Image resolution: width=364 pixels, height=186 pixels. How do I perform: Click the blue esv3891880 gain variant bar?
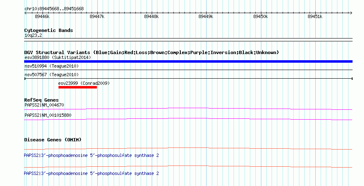[188, 61]
